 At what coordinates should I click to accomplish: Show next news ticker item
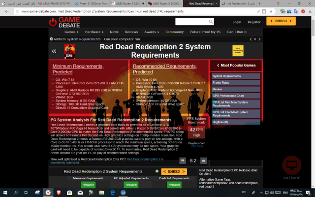click(x=259, y=39)
